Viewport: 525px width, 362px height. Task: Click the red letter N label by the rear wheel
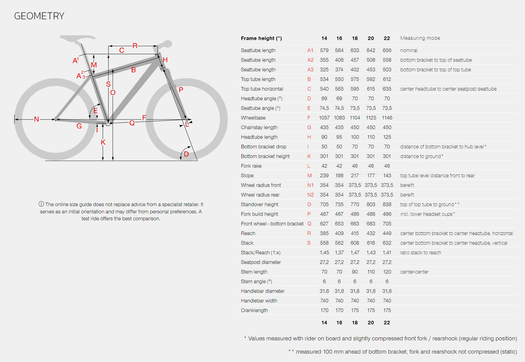point(36,120)
